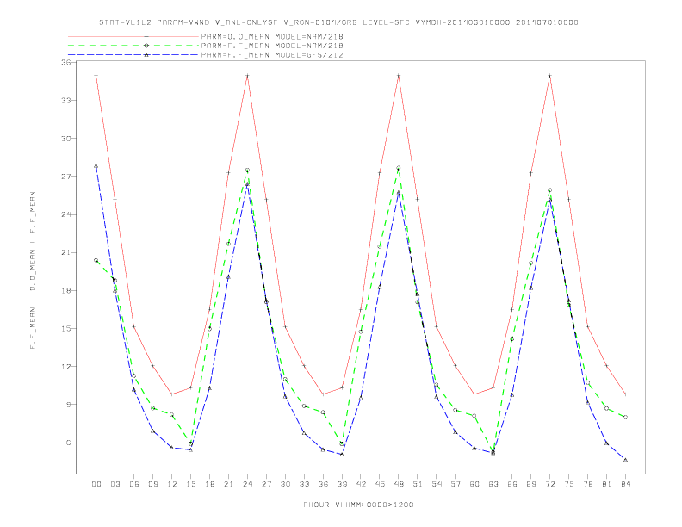Viewport: 682px width, 527px height.
Task: Click the chart title starting with STAT=VL1L2
Action: (338, 22)
